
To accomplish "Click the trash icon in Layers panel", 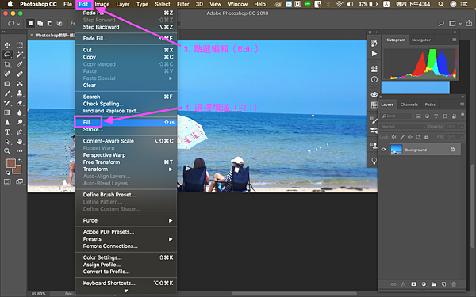I will [x=454, y=284].
